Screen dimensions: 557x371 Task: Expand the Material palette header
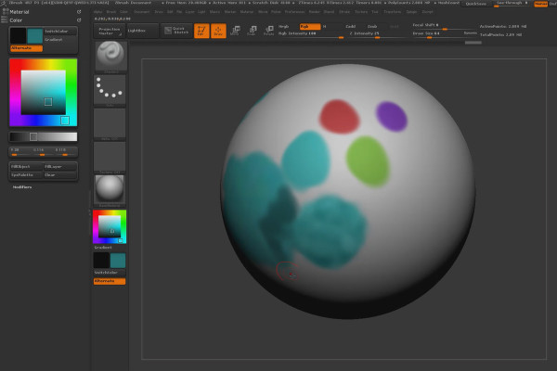19,12
